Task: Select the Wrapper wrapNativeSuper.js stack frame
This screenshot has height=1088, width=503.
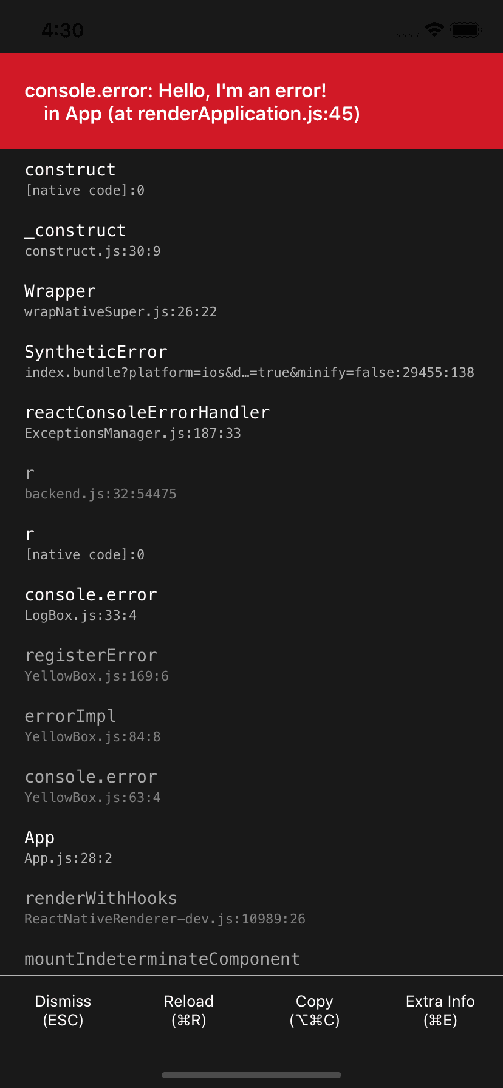Action: click(251, 301)
